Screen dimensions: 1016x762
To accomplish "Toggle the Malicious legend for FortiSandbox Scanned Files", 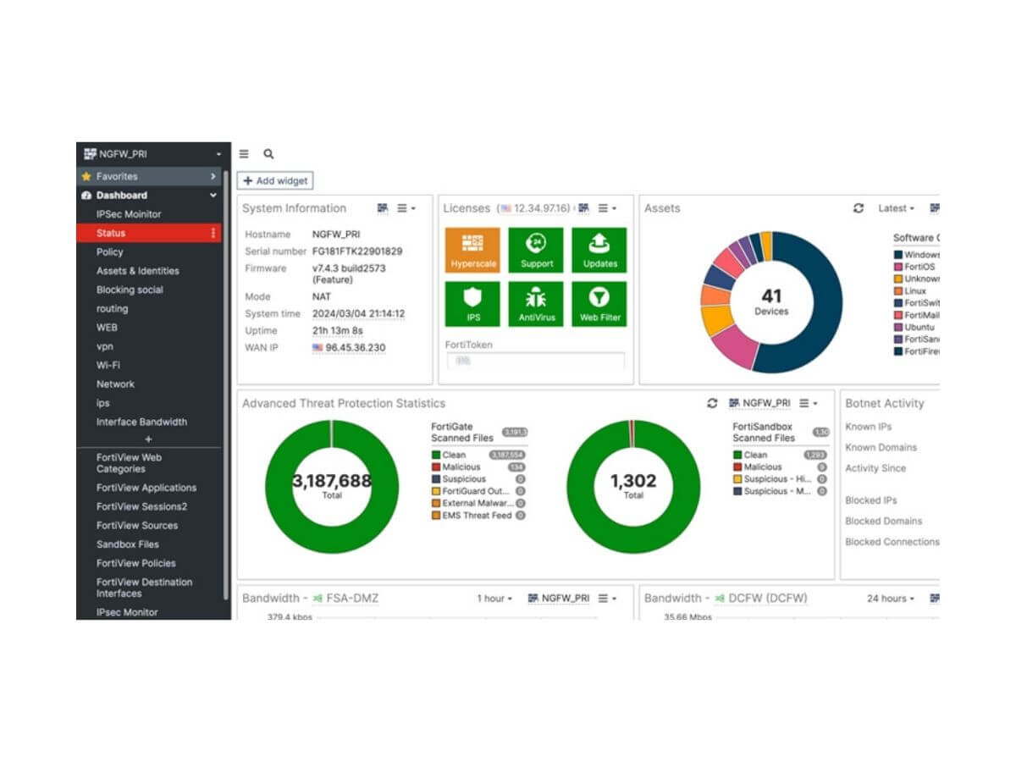I will click(760, 467).
